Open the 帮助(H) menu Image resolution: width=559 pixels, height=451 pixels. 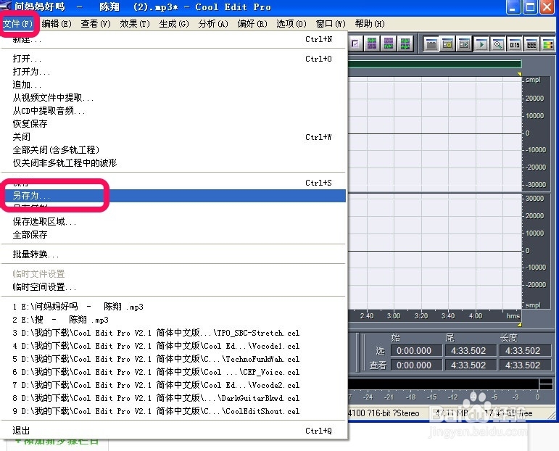[x=370, y=24]
